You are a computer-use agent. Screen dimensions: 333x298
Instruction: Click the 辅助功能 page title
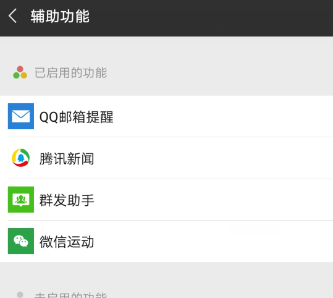coord(60,16)
